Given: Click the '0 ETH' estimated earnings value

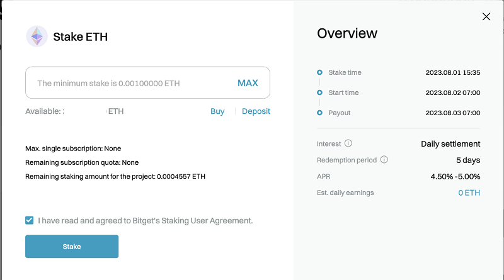Looking at the screenshot, I should point(469,193).
